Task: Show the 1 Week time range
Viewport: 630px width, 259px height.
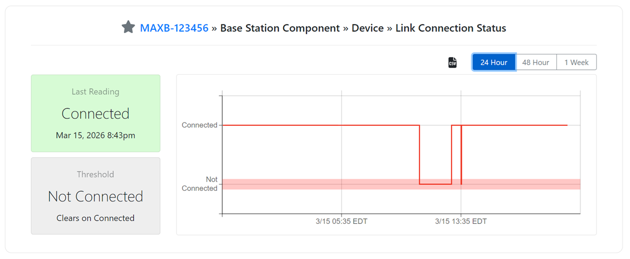Action: coord(577,62)
